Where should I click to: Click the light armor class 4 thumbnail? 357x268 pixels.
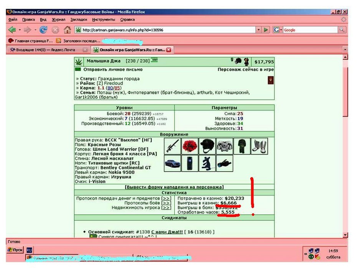pos(225,146)
